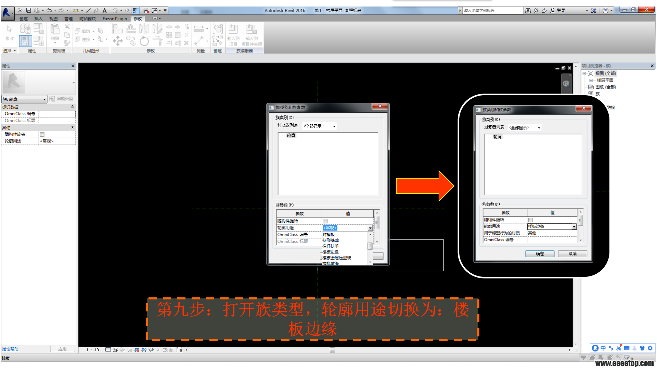Open 轮廓用途 value dropdown arrow in left dialog
The image size is (657, 370).
[x=370, y=228]
